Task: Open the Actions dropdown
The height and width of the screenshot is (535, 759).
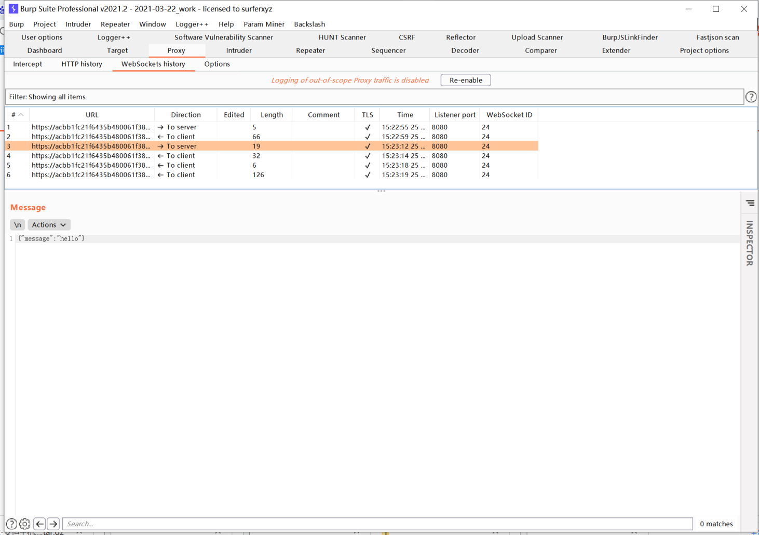Action: [49, 225]
